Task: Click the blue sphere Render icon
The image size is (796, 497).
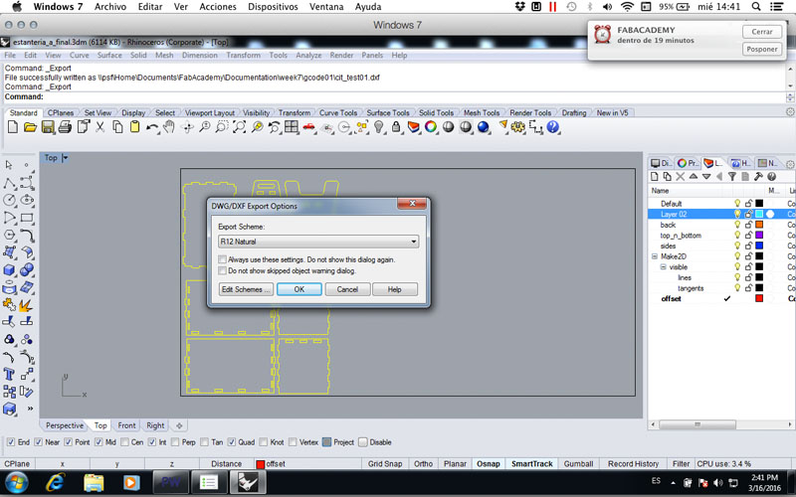Action: pyautogui.click(x=484, y=127)
